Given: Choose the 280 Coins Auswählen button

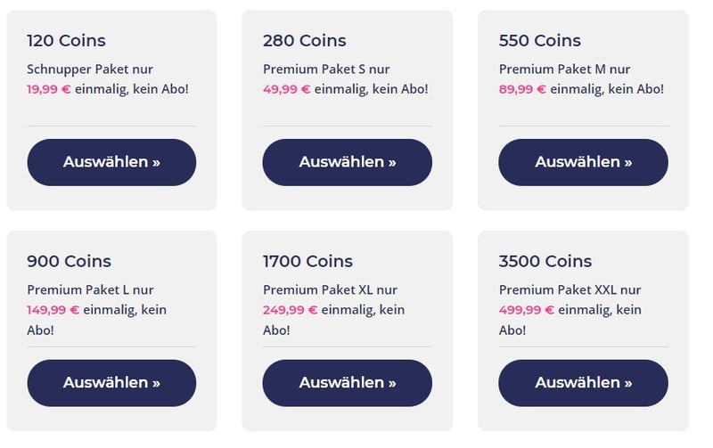Looking at the screenshot, I should point(347,162).
